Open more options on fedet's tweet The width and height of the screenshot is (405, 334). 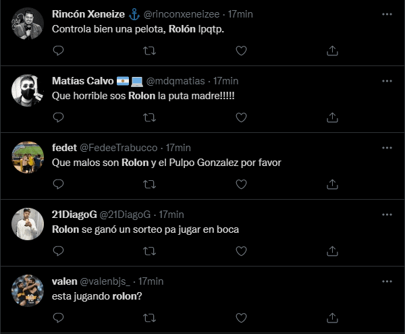(385, 147)
